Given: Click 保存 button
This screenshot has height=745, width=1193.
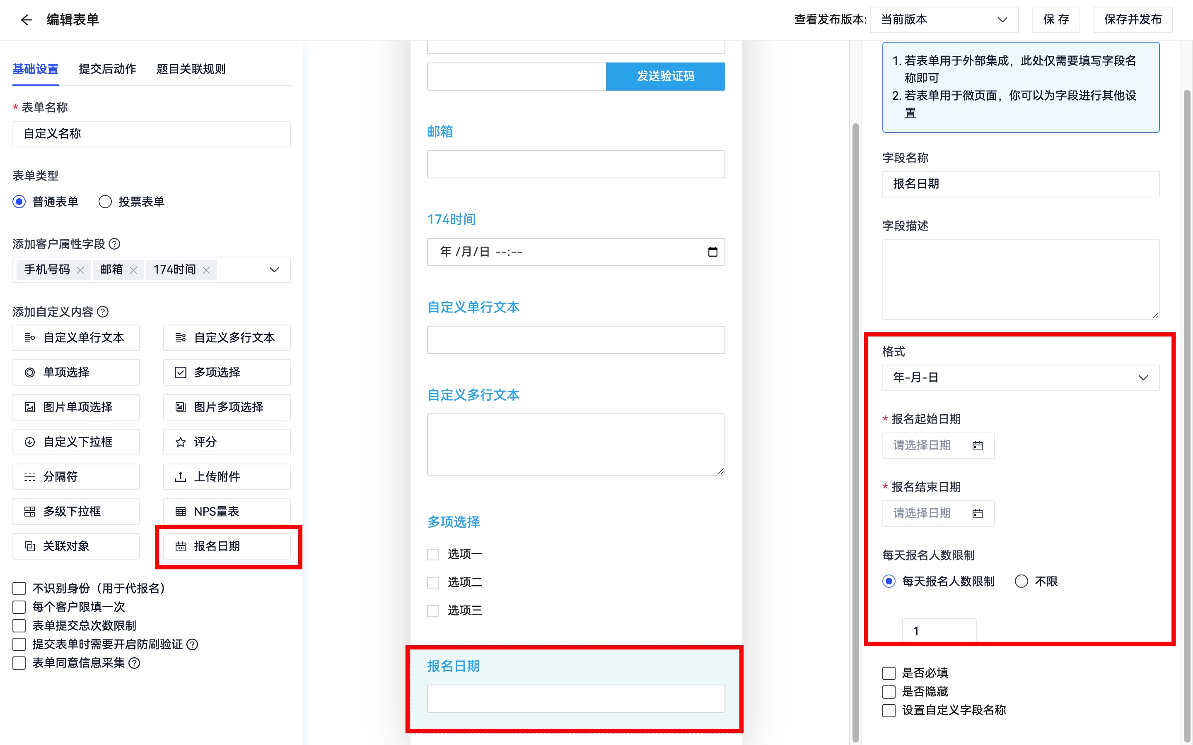Looking at the screenshot, I should pyautogui.click(x=1056, y=20).
